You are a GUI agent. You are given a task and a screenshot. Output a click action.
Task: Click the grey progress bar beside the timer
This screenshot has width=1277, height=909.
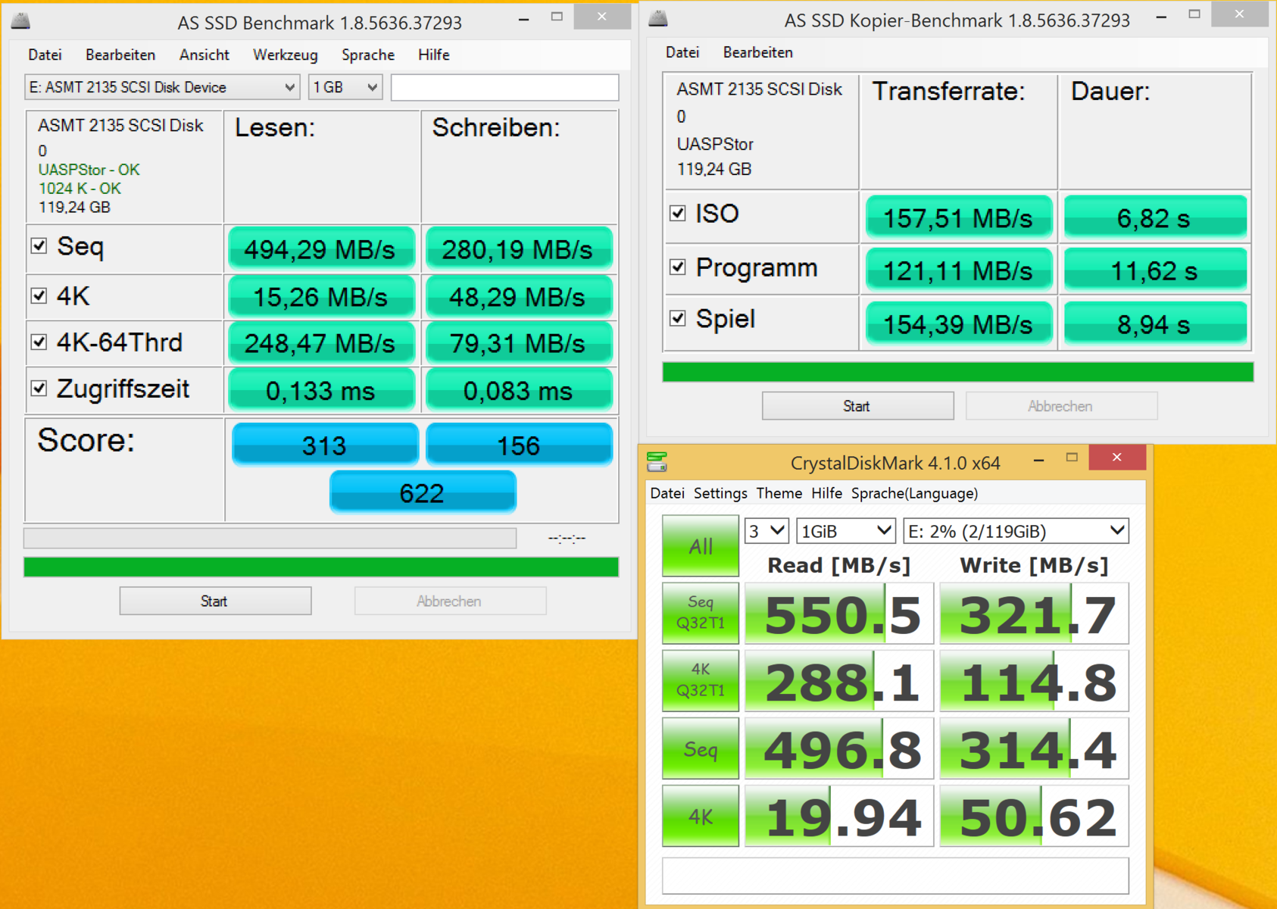click(x=270, y=538)
